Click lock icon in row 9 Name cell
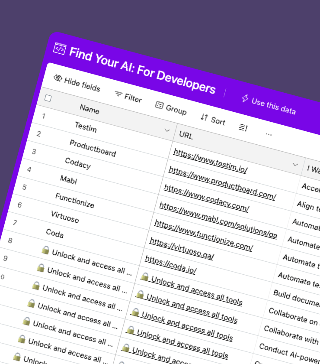 click(x=41, y=268)
